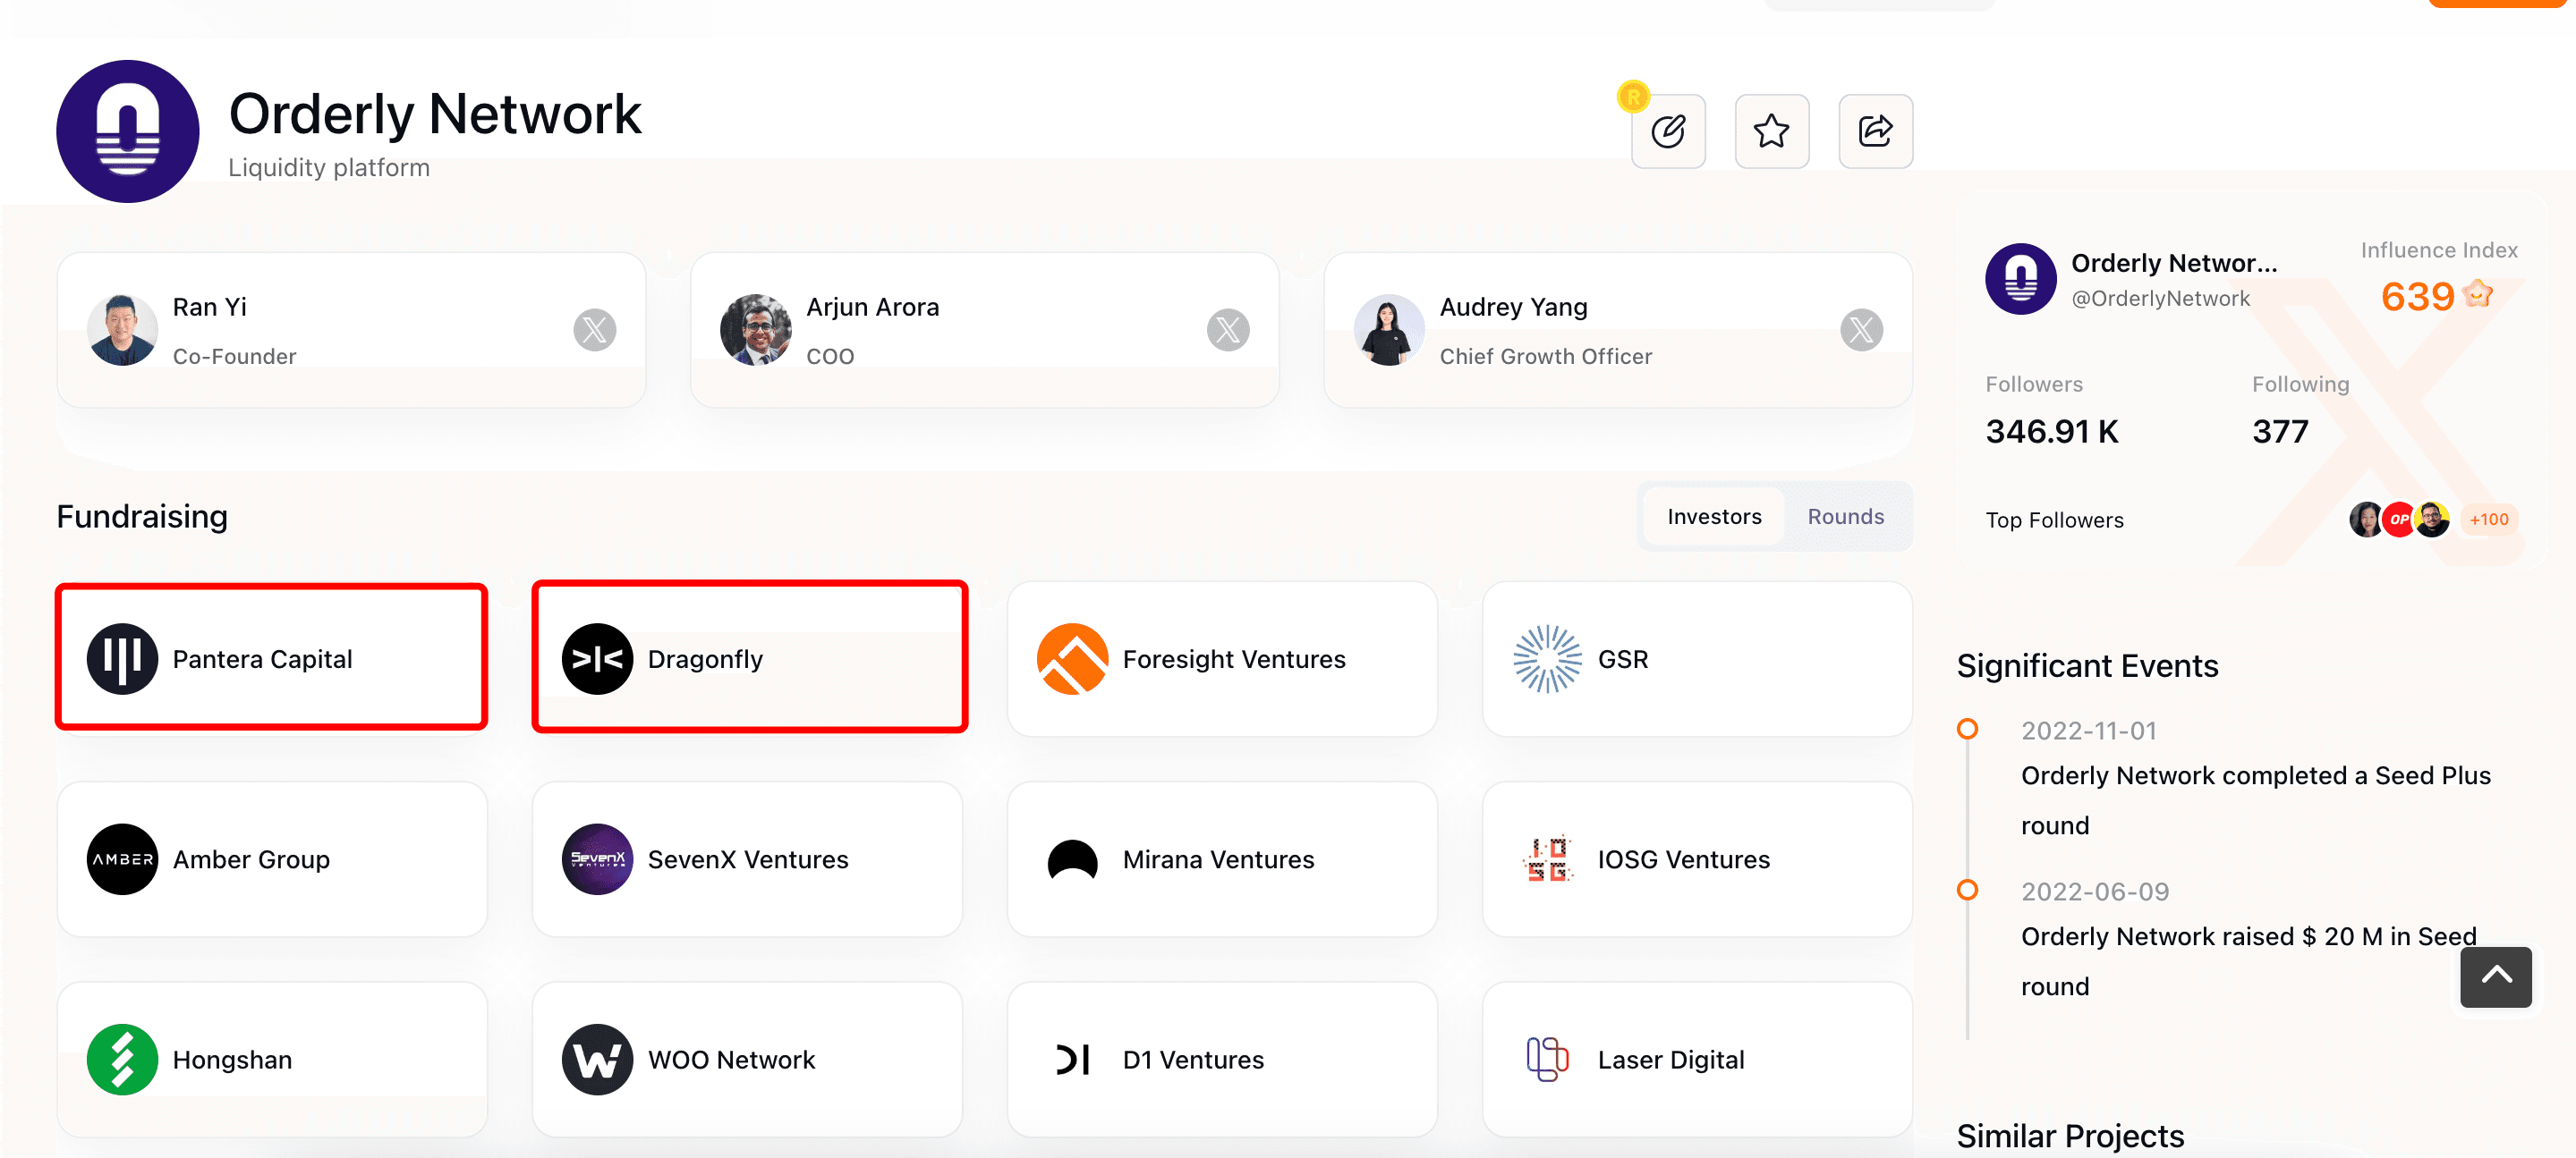Click the 2022-06-09 timeline marker
Screen dimensions: 2576x1158
coord(1967,889)
